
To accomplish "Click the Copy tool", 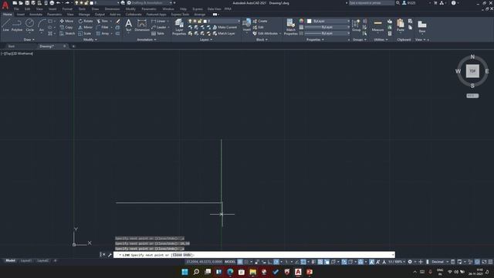I will pos(66,28).
